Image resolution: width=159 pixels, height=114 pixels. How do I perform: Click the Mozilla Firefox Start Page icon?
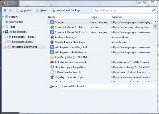52,42
